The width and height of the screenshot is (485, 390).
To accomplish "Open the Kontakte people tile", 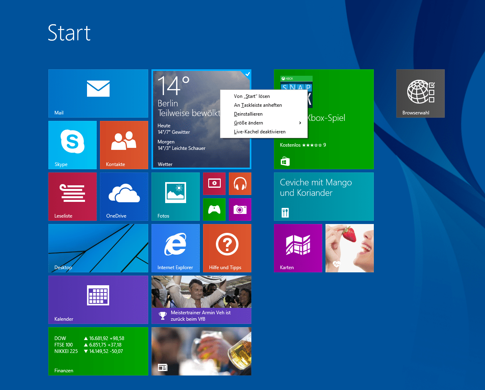I will 124,145.
